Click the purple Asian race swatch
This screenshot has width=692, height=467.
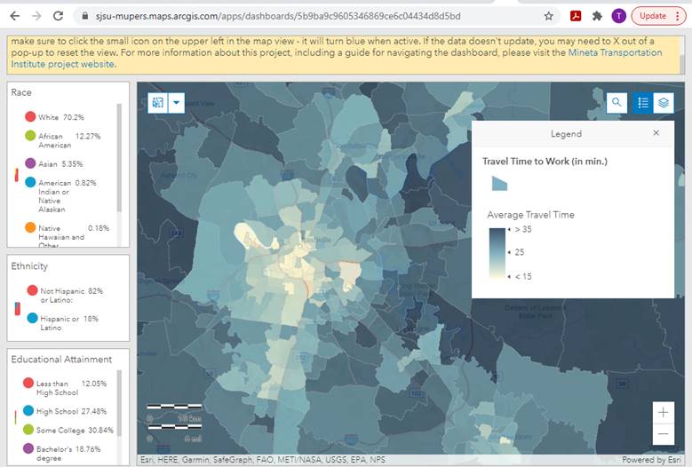pos(30,163)
